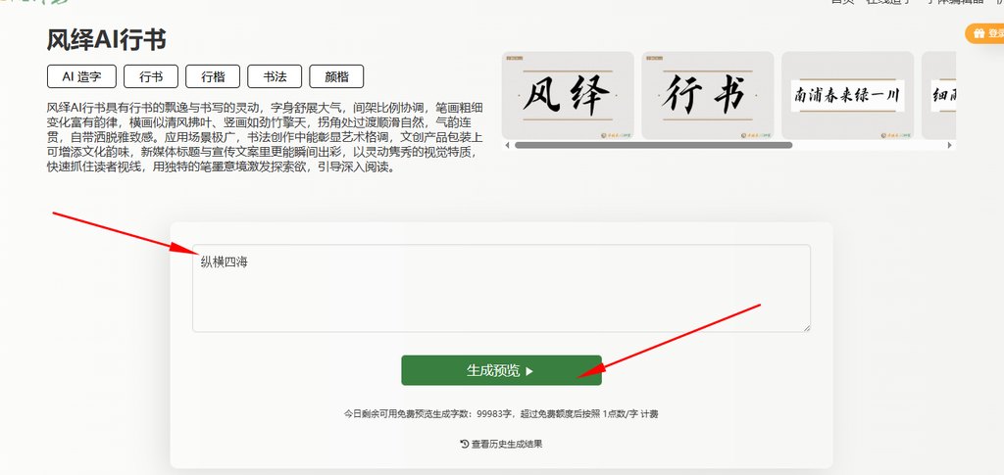Select the 行书 tag
The width and height of the screenshot is (1004, 475).
tap(151, 76)
